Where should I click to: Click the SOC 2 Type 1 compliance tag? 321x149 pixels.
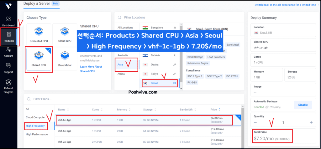195,76
